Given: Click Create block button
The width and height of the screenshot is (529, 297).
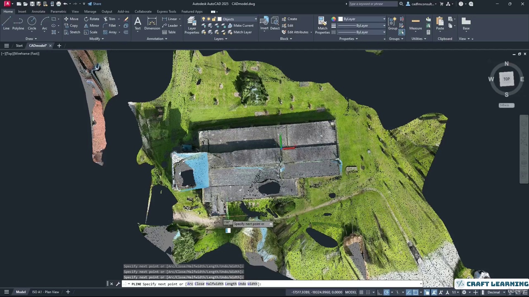Looking at the screenshot, I should [x=289, y=19].
